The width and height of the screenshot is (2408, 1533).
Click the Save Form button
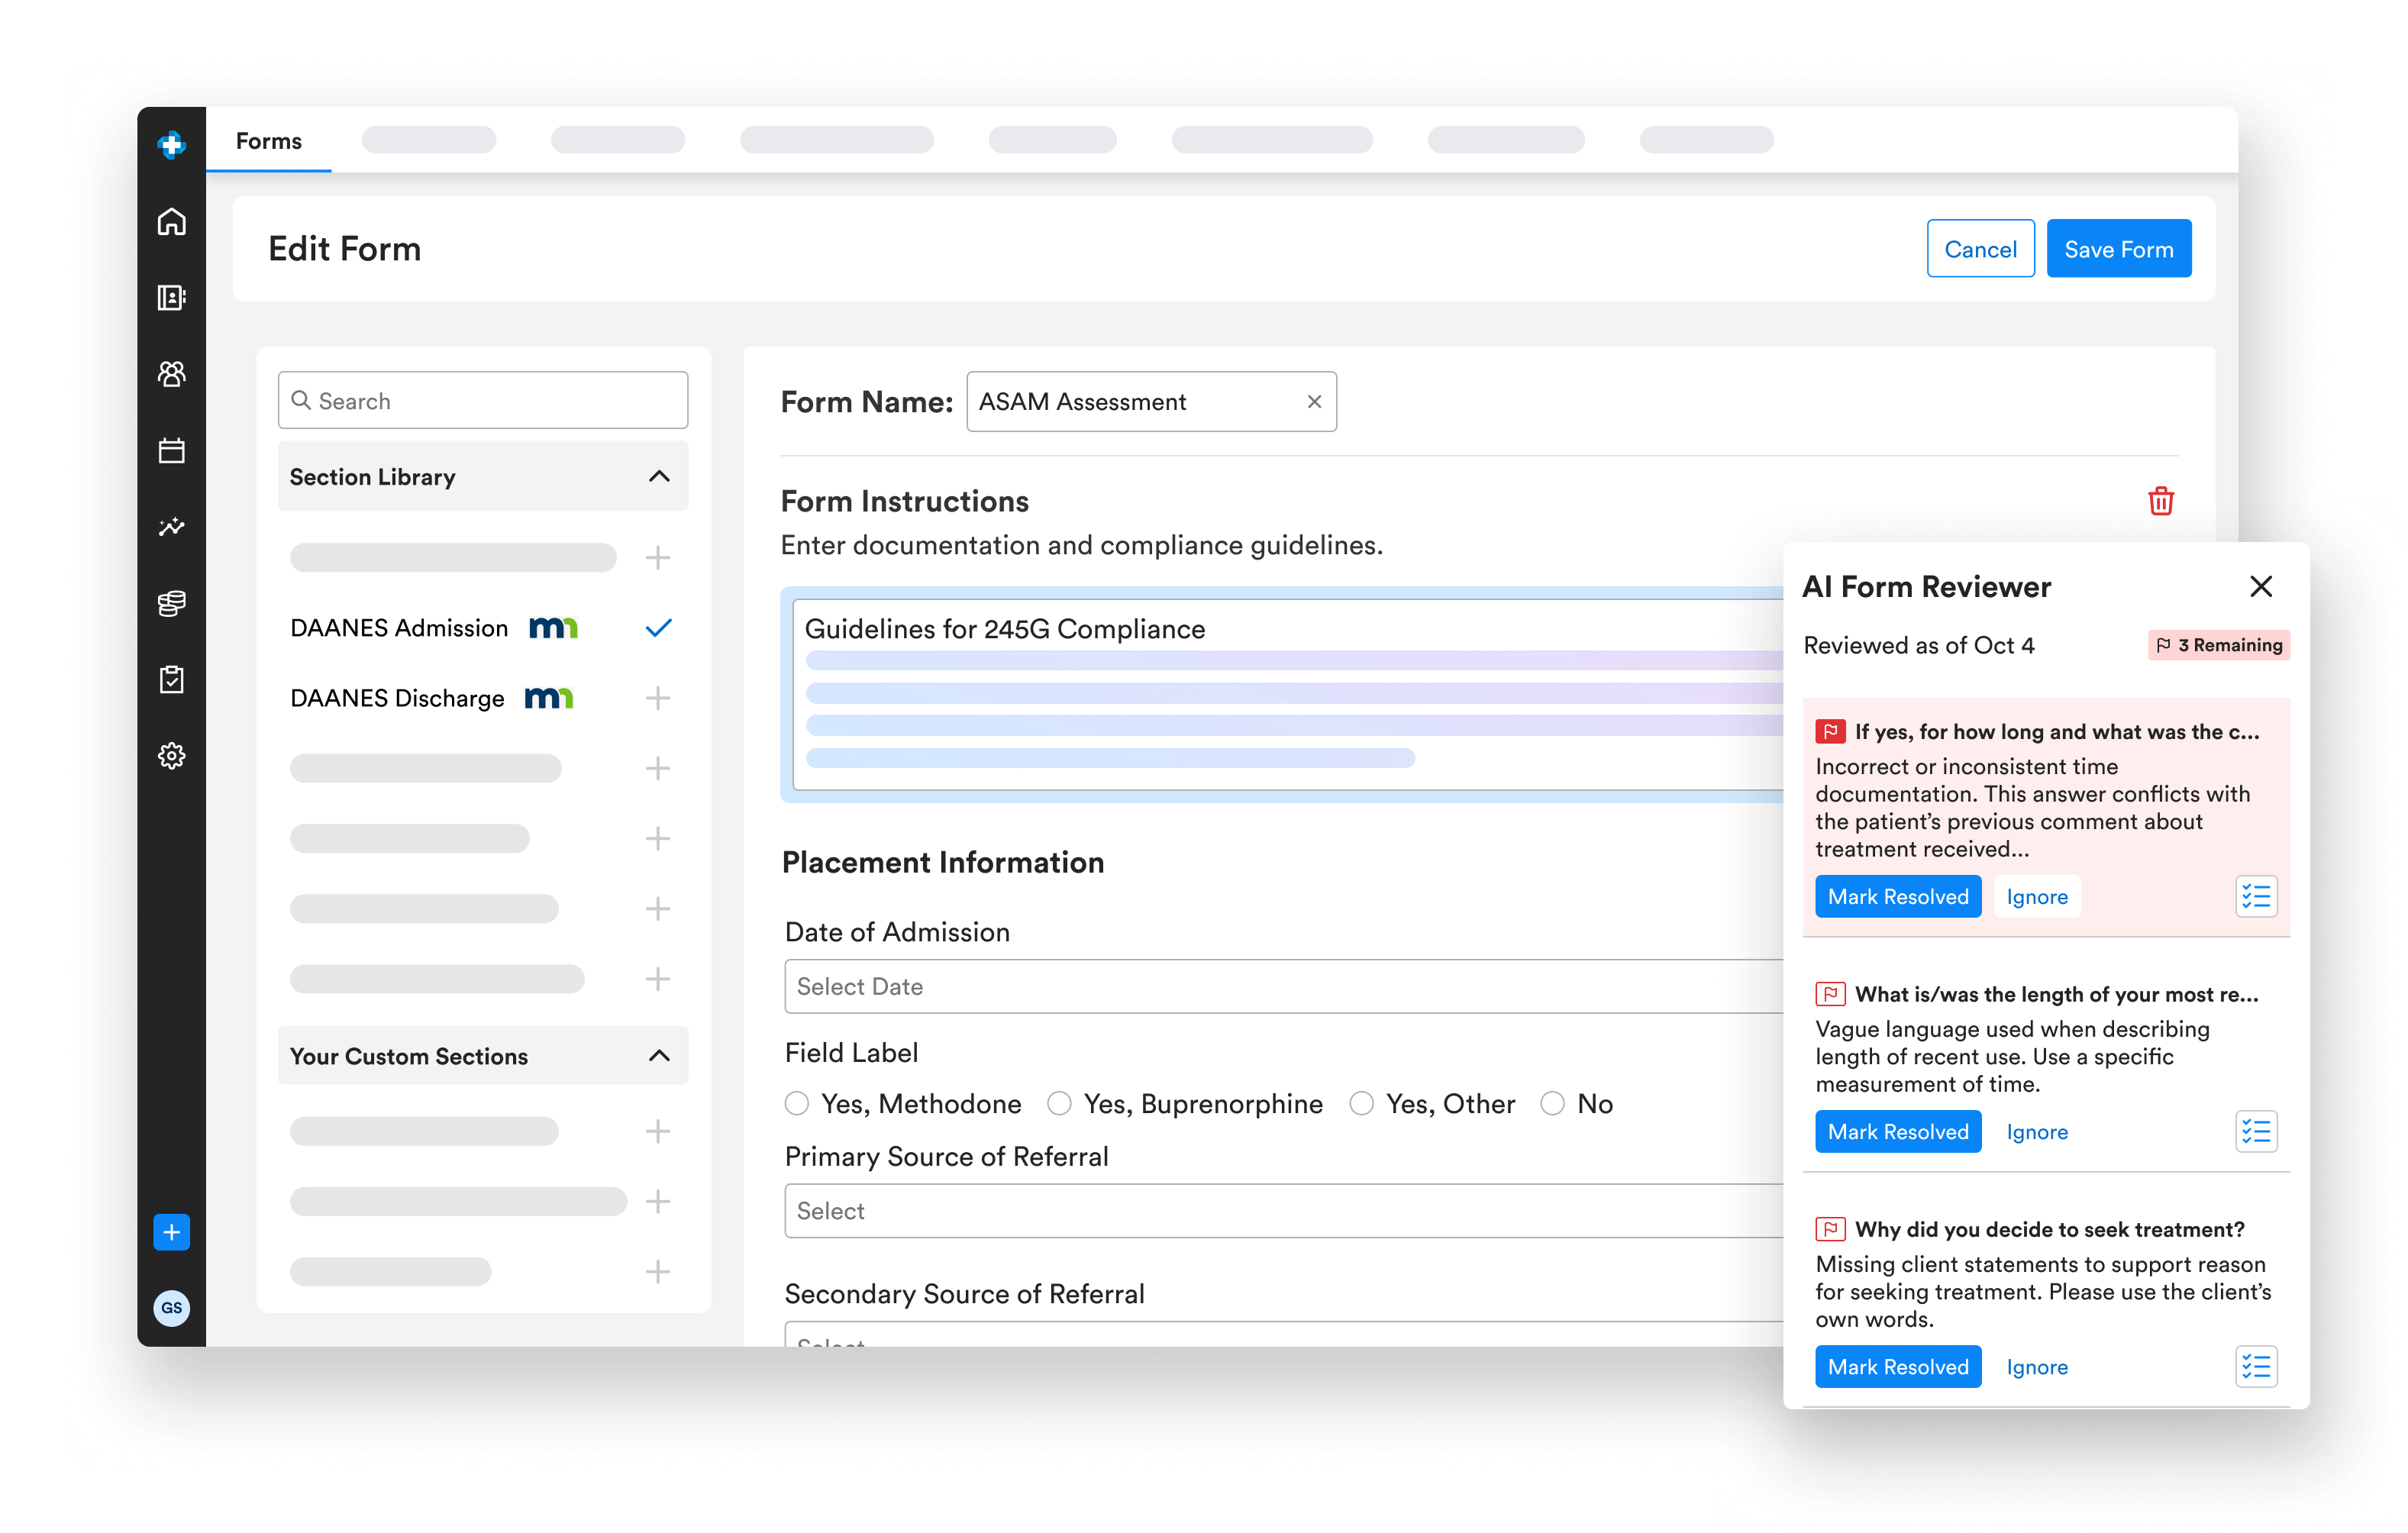(2118, 249)
